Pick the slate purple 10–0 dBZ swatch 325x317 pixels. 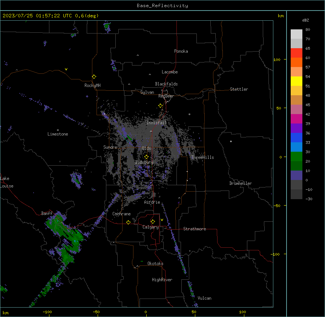296,175
